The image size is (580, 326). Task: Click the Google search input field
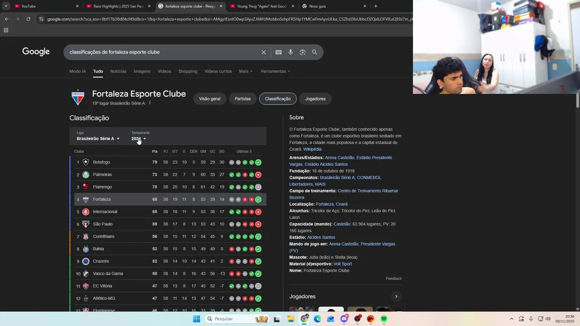click(163, 52)
